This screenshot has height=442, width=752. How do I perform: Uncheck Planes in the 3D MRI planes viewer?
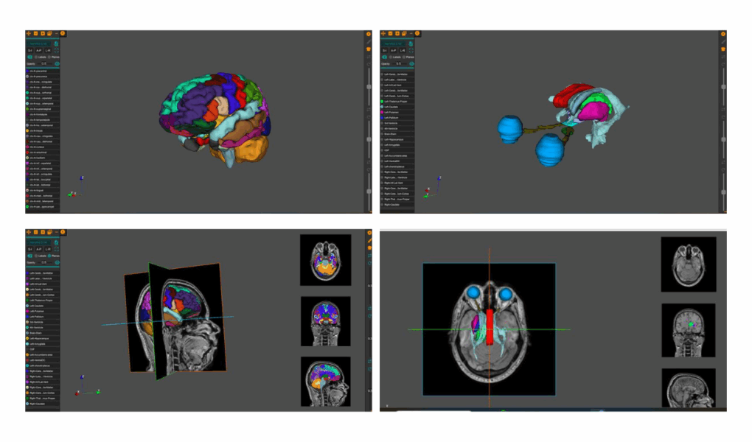click(50, 256)
